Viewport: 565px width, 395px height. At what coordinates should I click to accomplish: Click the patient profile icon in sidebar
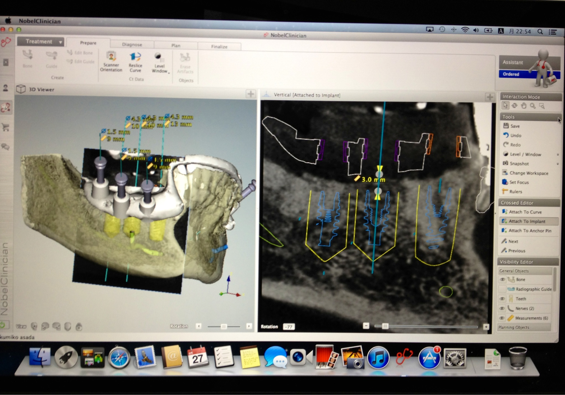pyautogui.click(x=6, y=88)
